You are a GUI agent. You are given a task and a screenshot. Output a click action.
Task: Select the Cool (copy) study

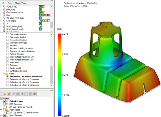[x=11, y=21]
